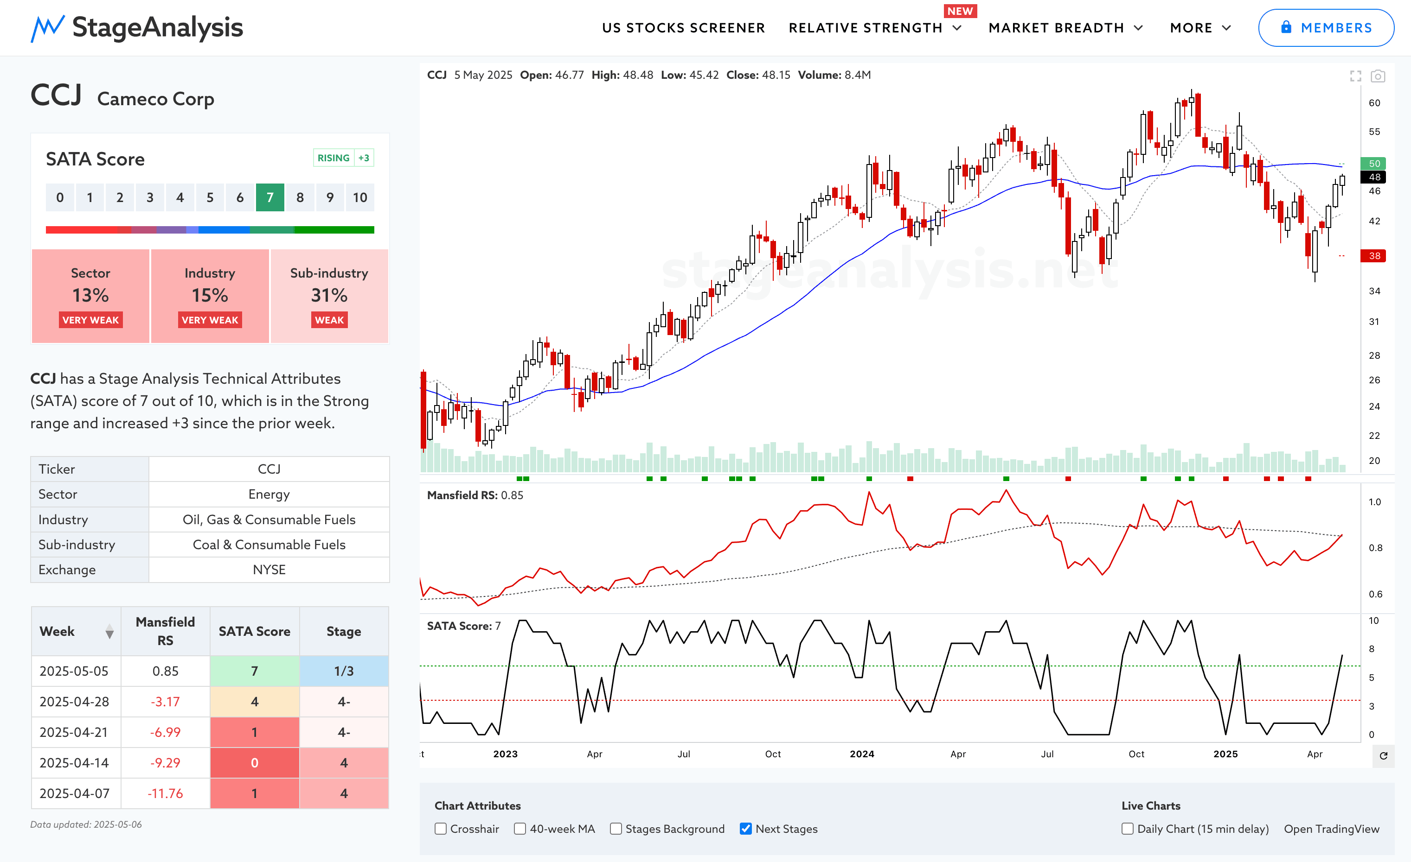Screen dimensions: 1411x862
Task: Click the 2024 time axis label
Action: tap(862, 754)
